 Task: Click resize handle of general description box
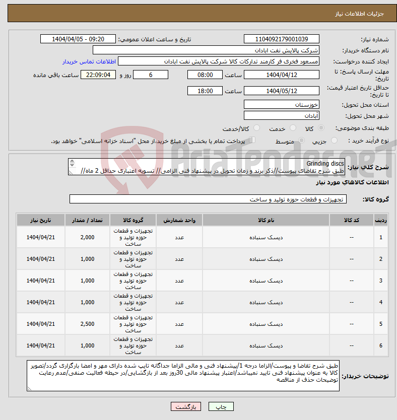[71, 173]
